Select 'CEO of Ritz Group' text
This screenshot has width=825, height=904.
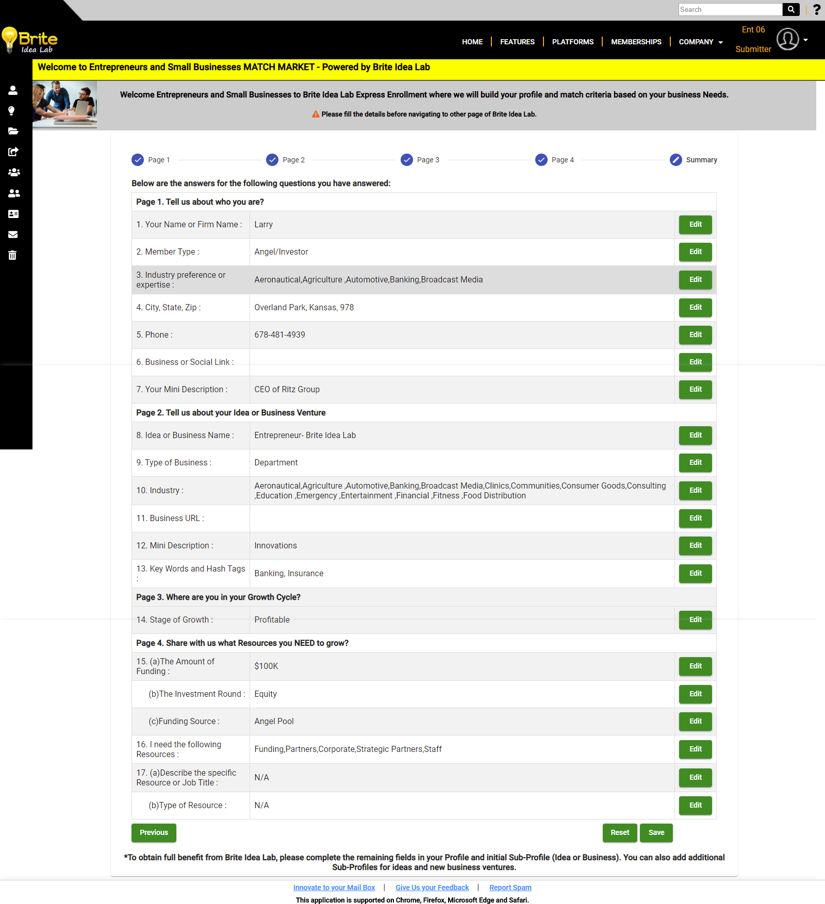point(287,390)
